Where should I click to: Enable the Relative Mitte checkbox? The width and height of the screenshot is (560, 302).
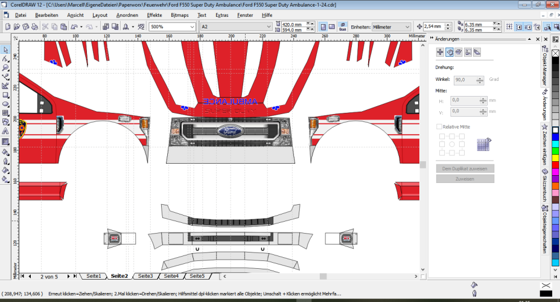(439, 126)
